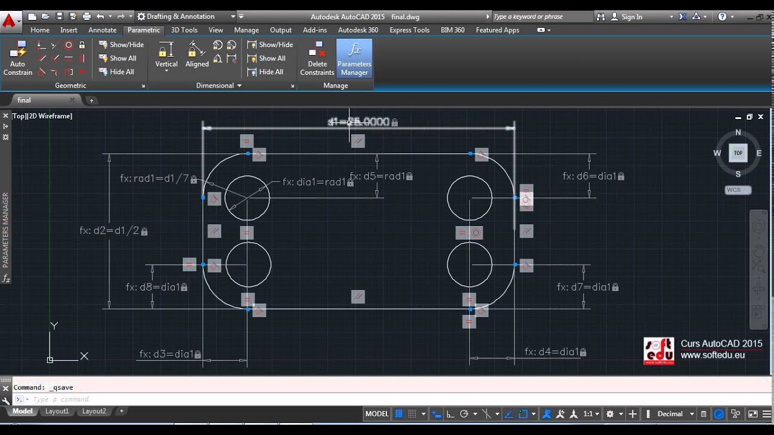
Task: Open the 3D Tools ribbon tab
Action: [184, 30]
